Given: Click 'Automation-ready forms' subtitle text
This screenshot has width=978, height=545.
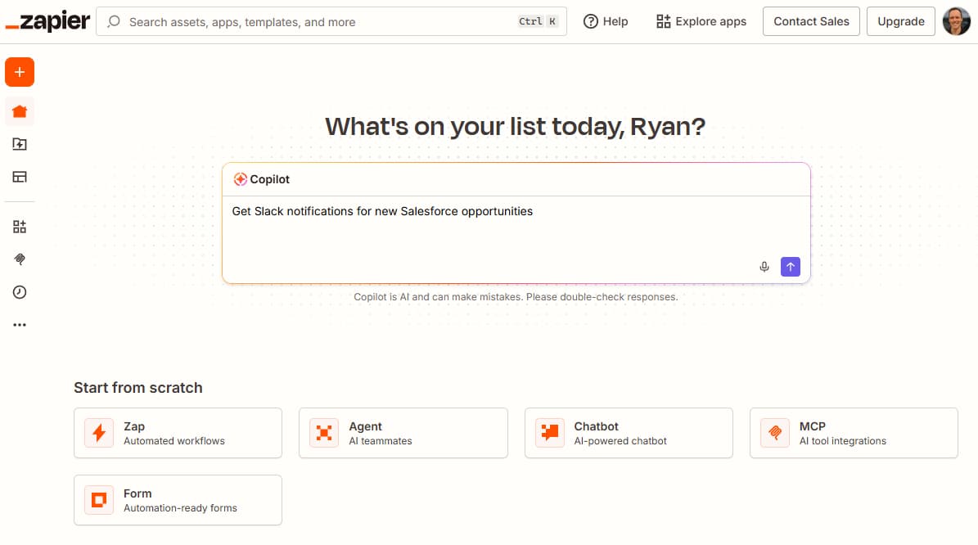Looking at the screenshot, I should 180,508.
